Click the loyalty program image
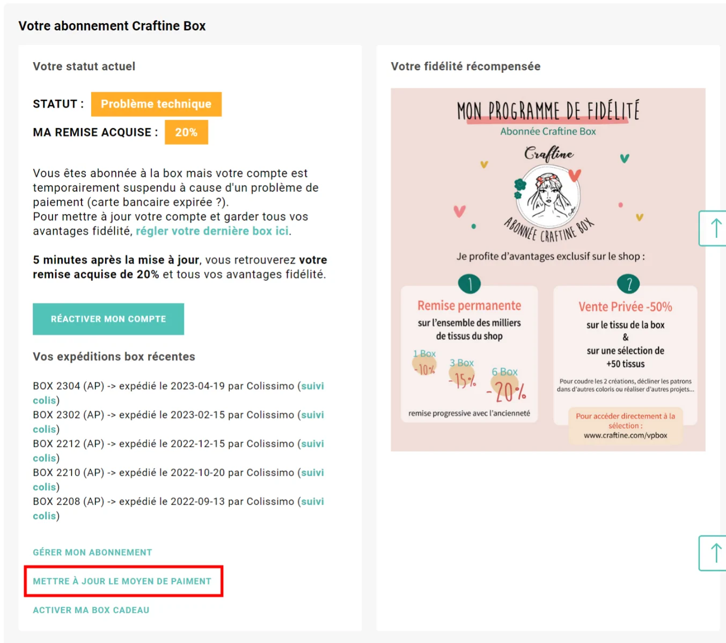The height and width of the screenshot is (643, 726). click(548, 270)
